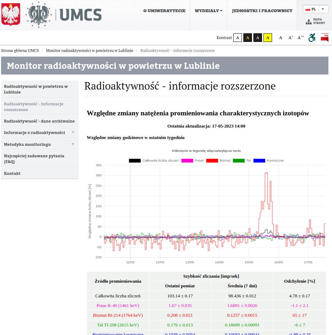The image size is (332, 335).
Task: Toggle Tal series green swatch
Action: click(x=239, y=161)
